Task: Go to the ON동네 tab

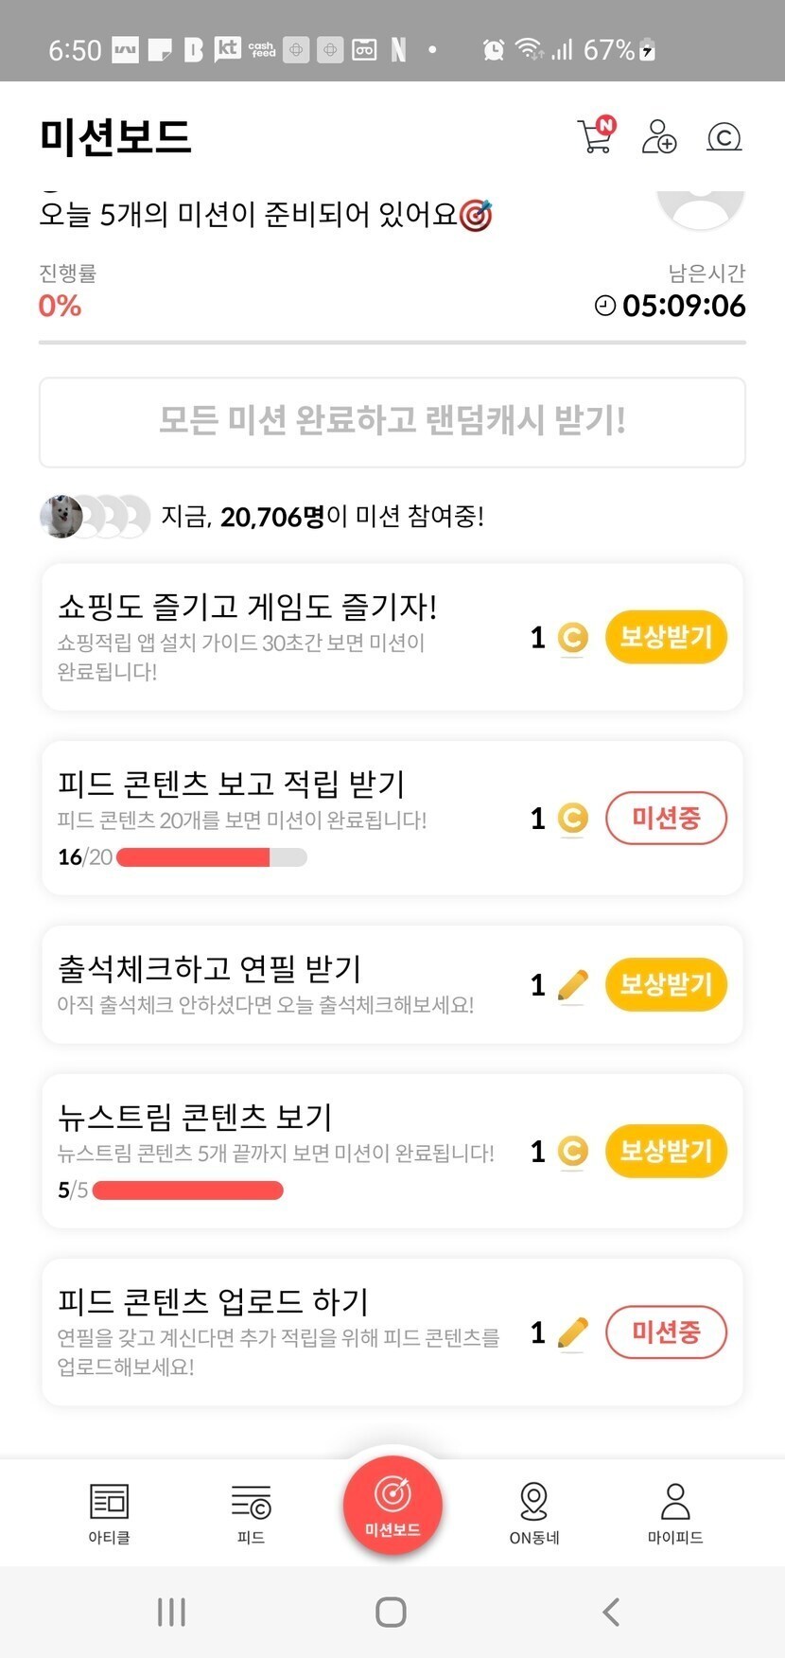Action: click(x=534, y=1513)
